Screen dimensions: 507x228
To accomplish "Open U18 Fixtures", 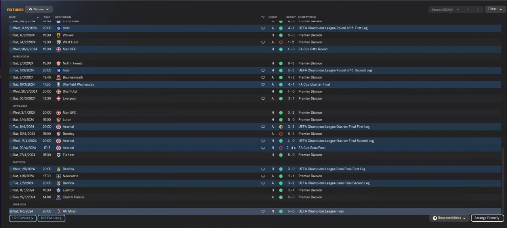I will (51, 218).
